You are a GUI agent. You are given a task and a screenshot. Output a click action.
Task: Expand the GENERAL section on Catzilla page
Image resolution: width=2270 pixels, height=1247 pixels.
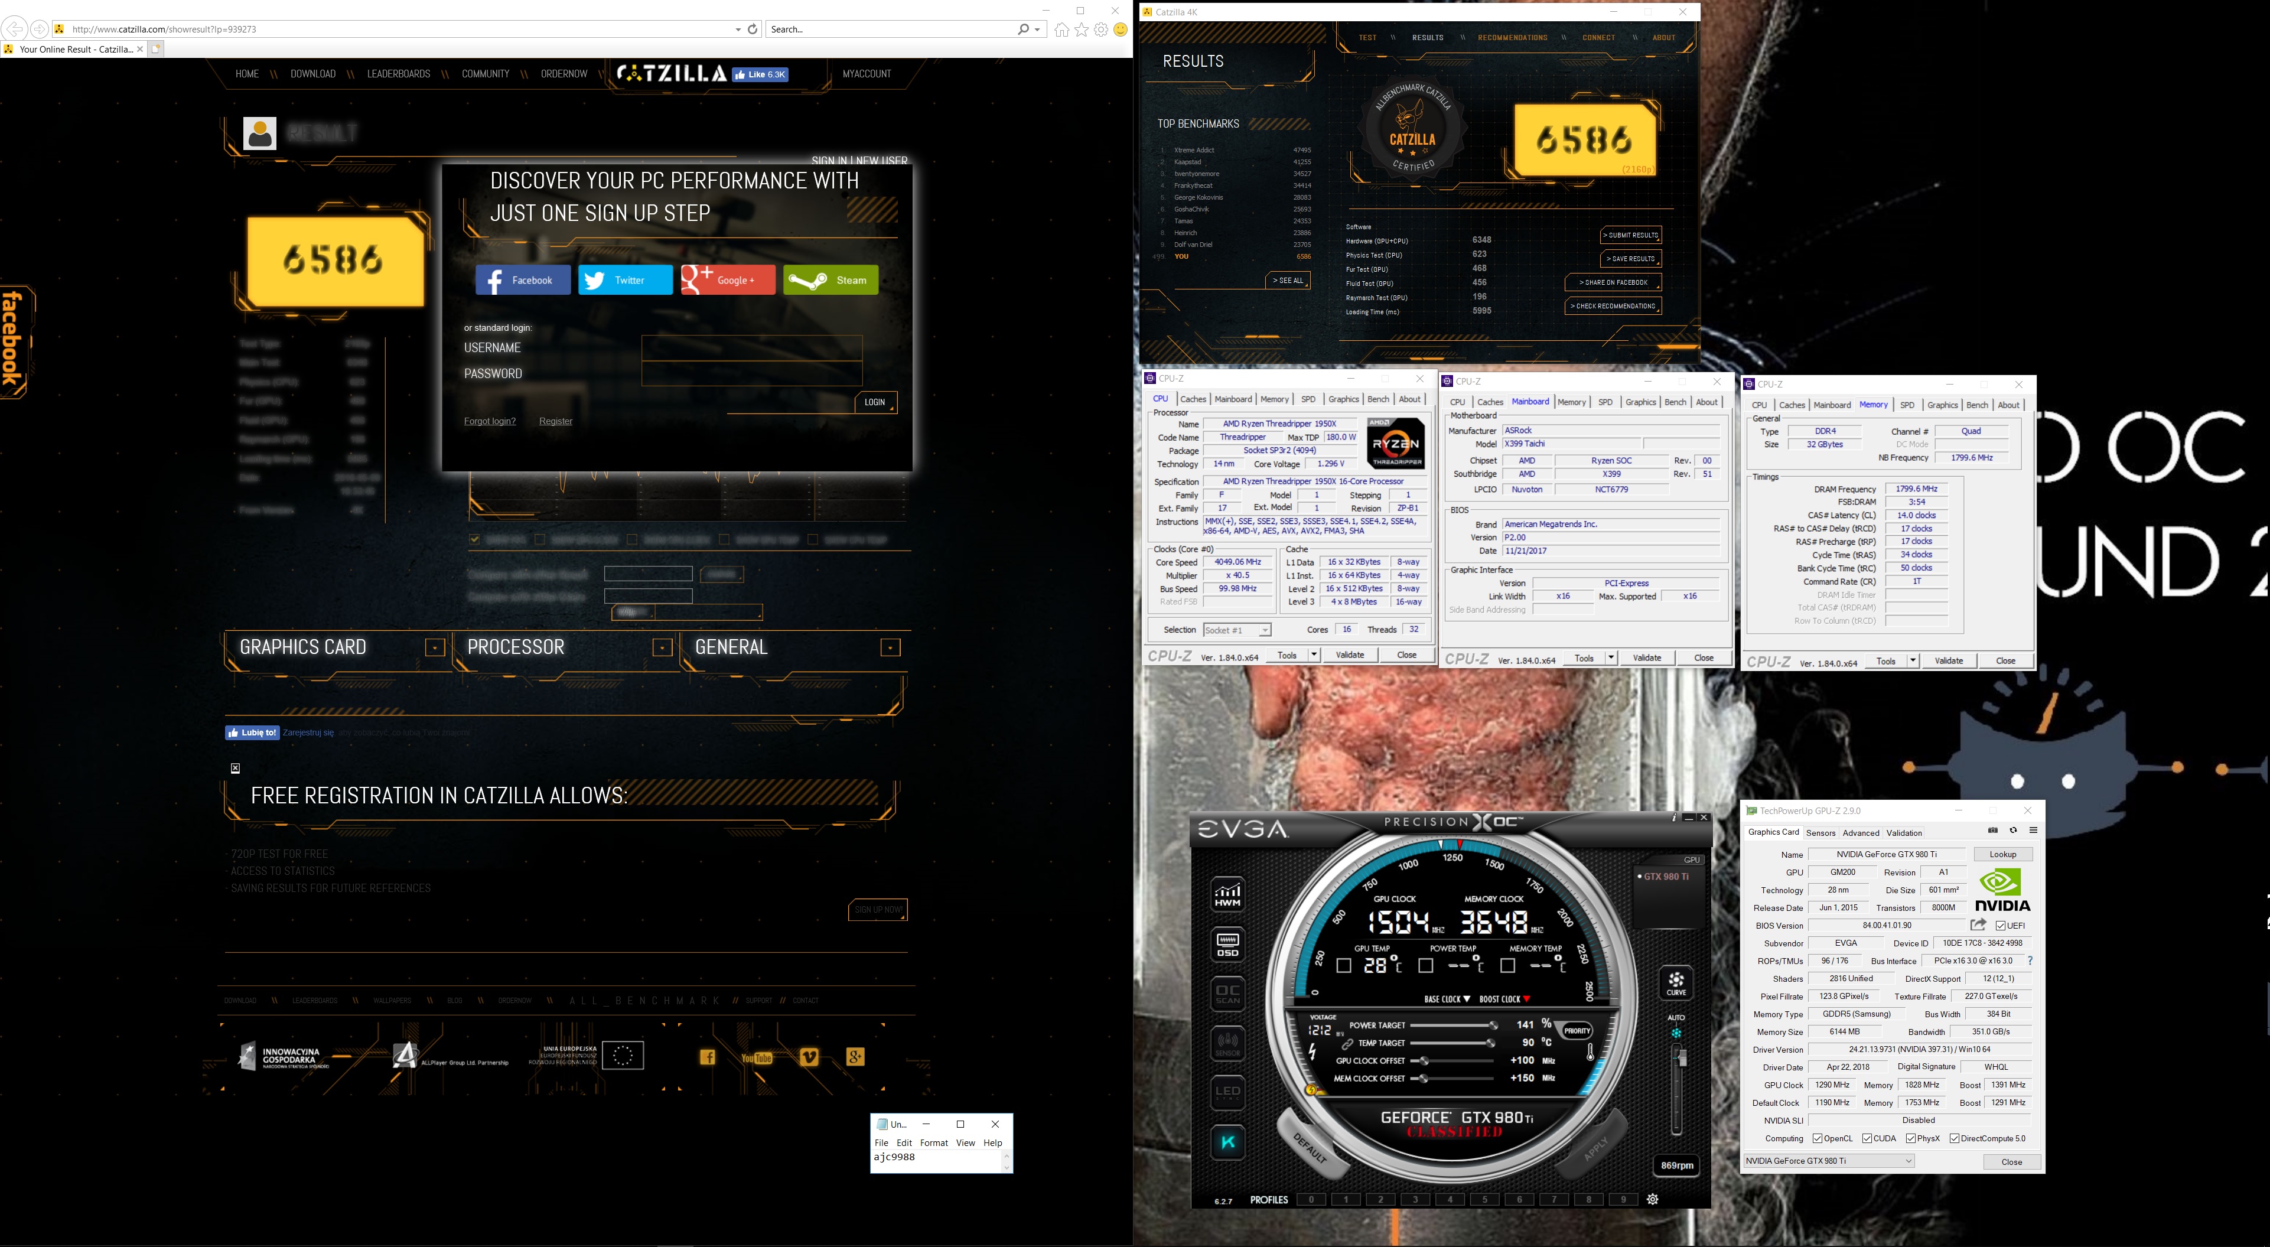pos(890,648)
